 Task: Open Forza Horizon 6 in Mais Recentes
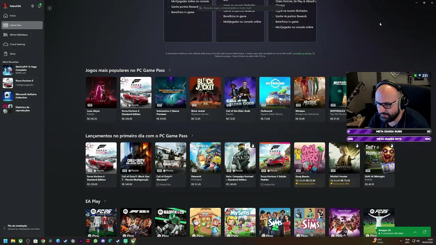[x=22, y=83]
